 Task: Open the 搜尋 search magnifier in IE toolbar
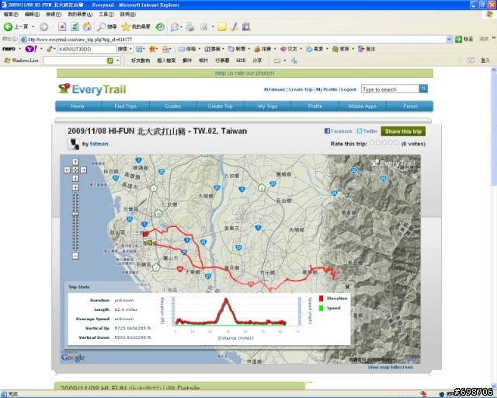click(x=106, y=27)
